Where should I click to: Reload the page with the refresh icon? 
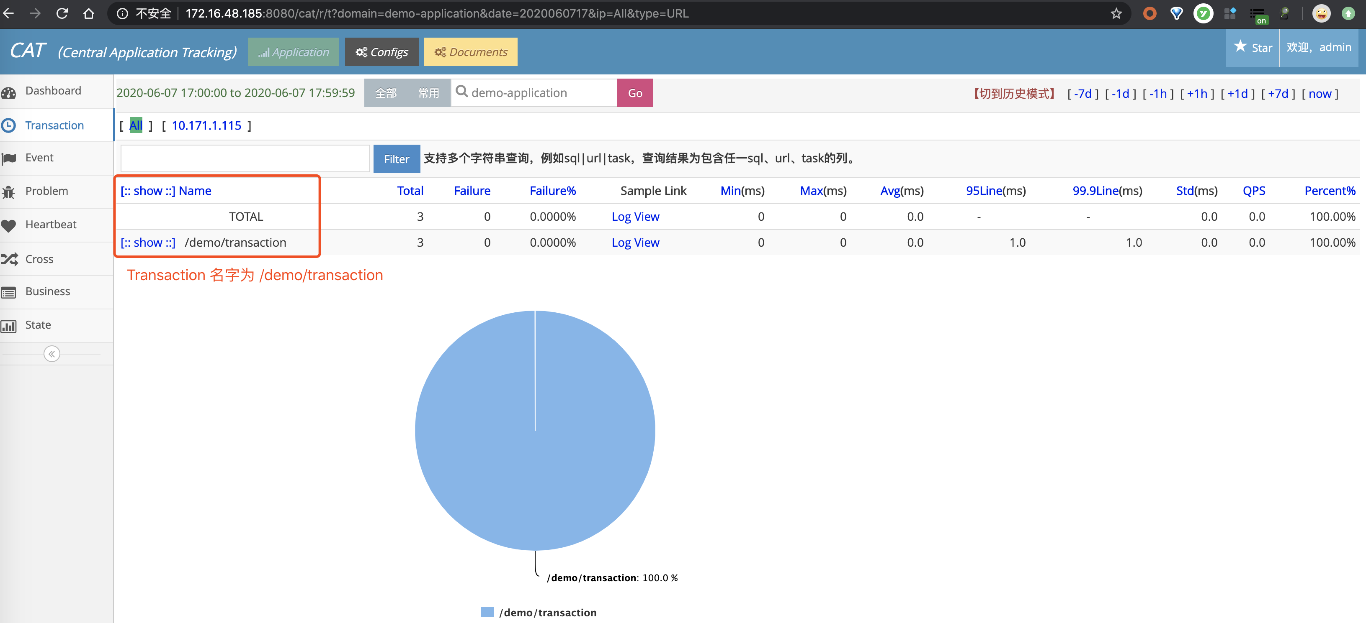pos(62,13)
